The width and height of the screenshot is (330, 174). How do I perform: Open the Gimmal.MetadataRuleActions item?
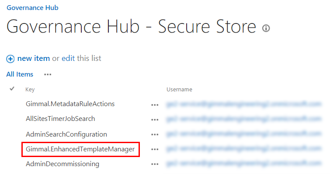70,104
